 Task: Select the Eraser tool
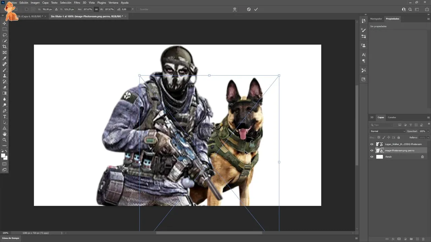[x=5, y=87]
